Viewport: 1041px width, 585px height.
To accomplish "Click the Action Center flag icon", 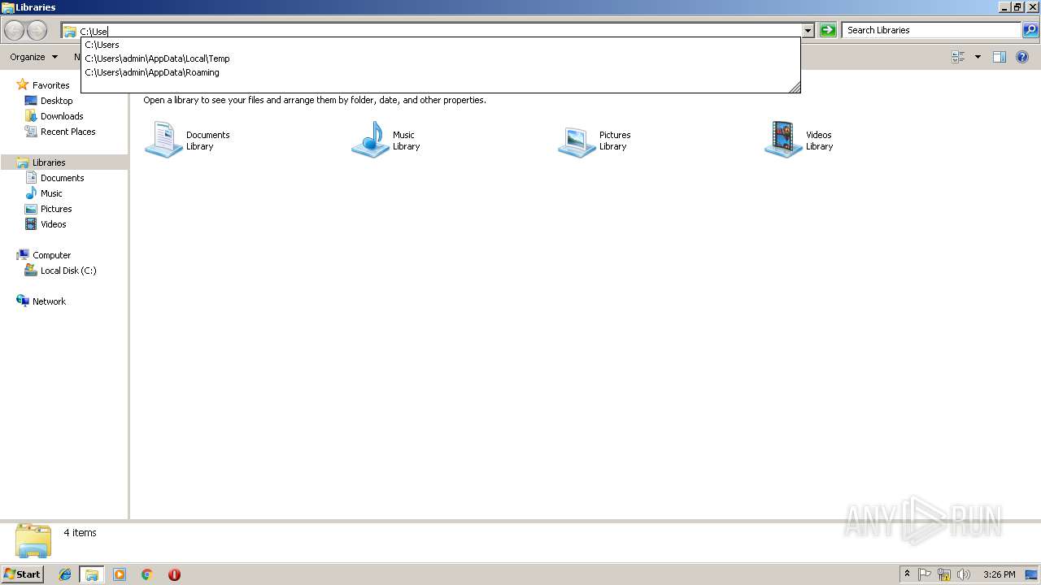I will tap(925, 574).
